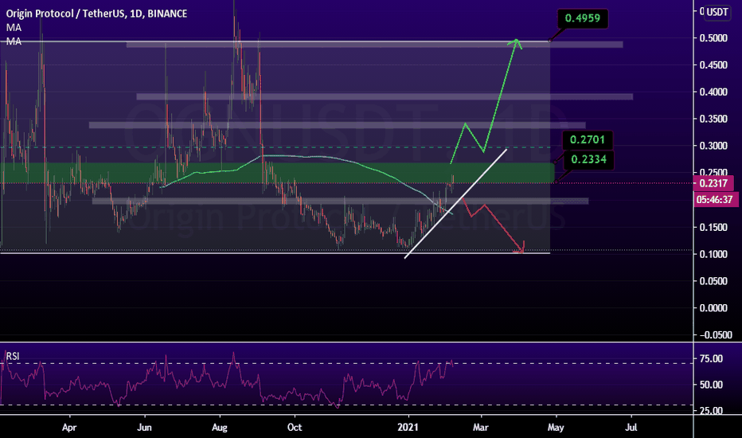Select the purple RSI line
This screenshot has width=742, height=438.
pos(227,379)
